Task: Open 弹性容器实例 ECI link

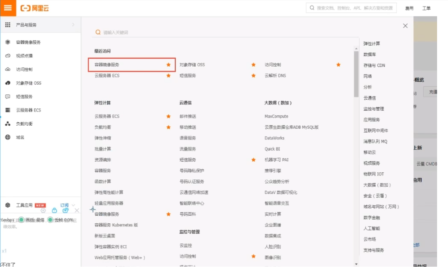Action: pyautogui.click(x=111, y=247)
